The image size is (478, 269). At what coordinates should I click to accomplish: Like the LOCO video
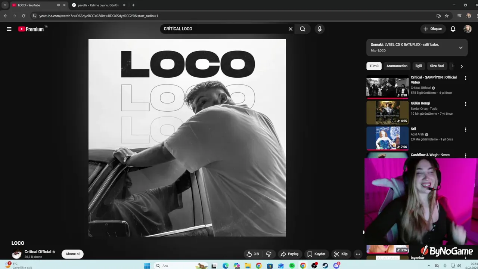pyautogui.click(x=252, y=254)
